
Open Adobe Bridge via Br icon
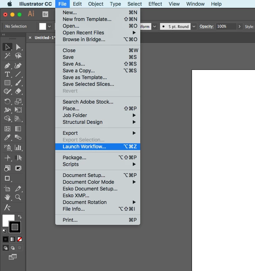[x=45, y=14]
